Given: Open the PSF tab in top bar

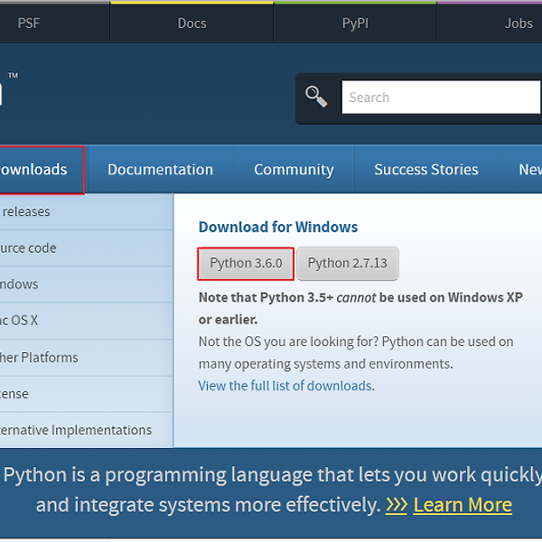Looking at the screenshot, I should point(29,23).
